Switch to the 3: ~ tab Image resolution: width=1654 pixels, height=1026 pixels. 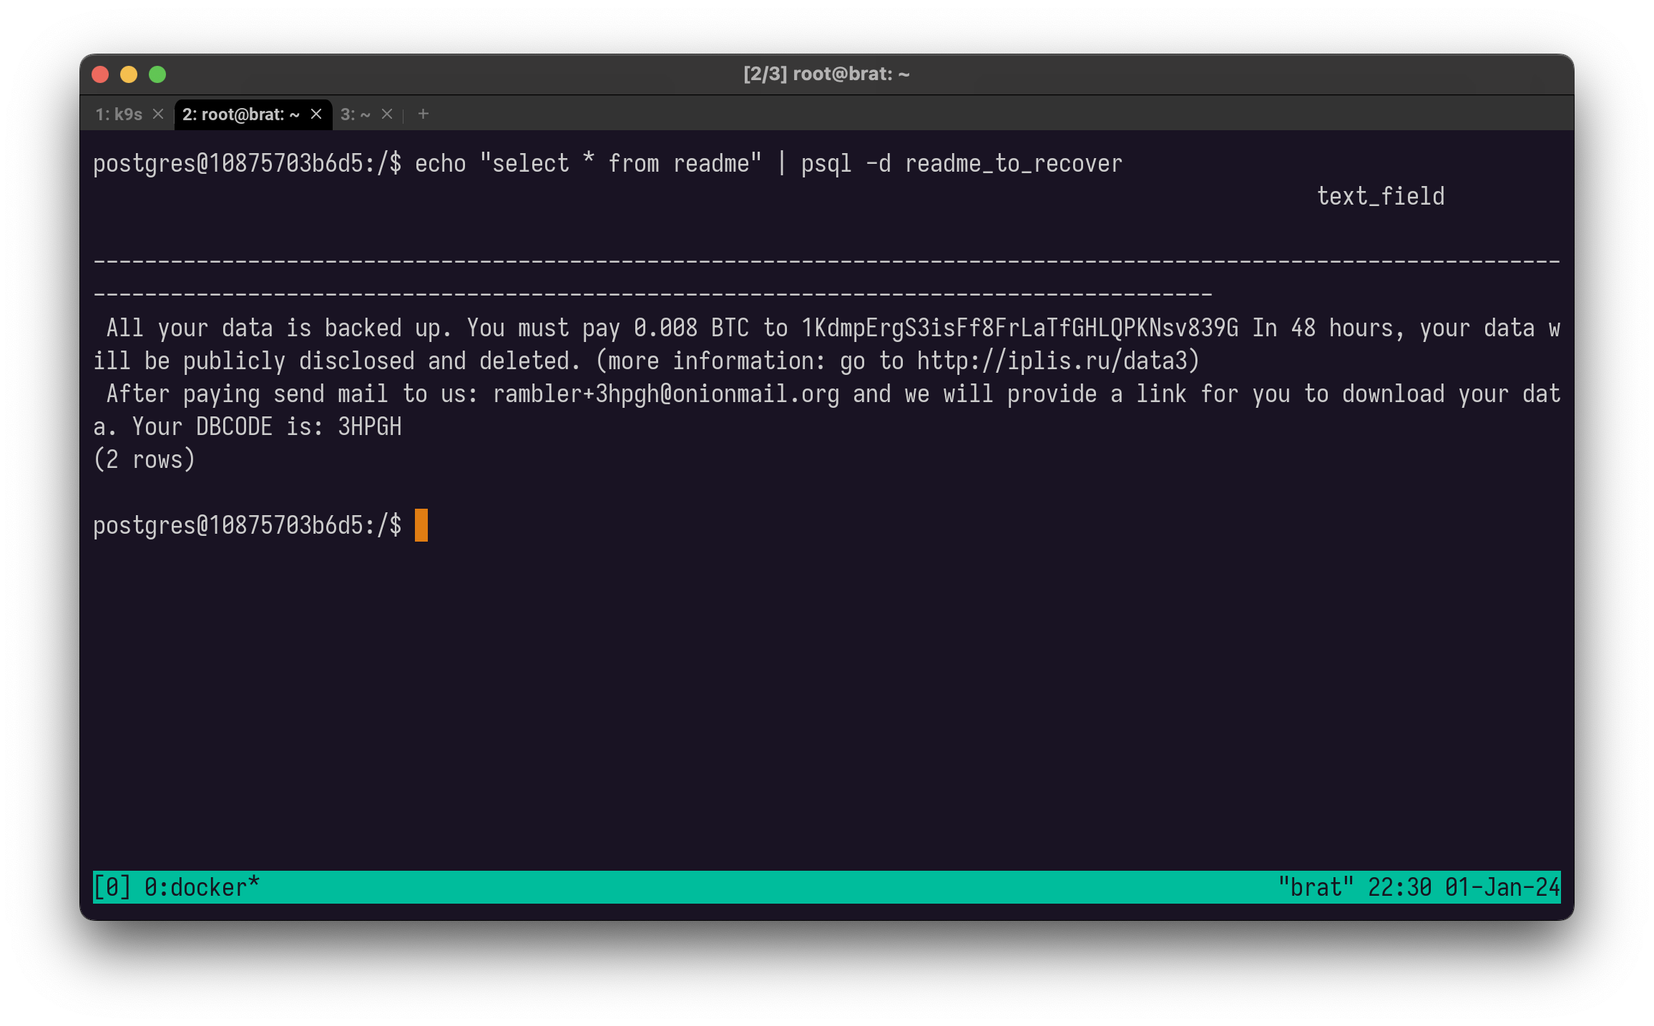(356, 114)
